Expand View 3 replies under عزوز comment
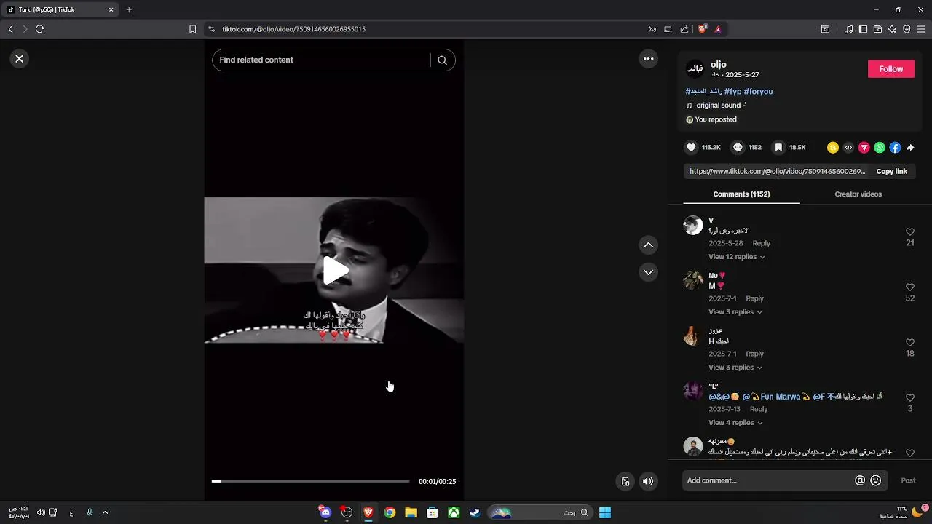 tap(735, 368)
